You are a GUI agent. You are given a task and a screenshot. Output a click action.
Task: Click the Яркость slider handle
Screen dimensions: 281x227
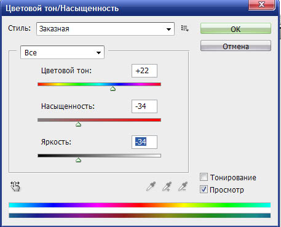point(78,160)
